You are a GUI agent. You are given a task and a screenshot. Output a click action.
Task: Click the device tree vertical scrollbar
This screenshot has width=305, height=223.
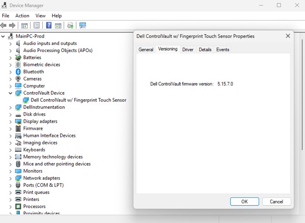pos(302,95)
